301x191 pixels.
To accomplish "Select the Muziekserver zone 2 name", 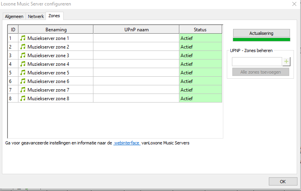I will pos(48,47).
